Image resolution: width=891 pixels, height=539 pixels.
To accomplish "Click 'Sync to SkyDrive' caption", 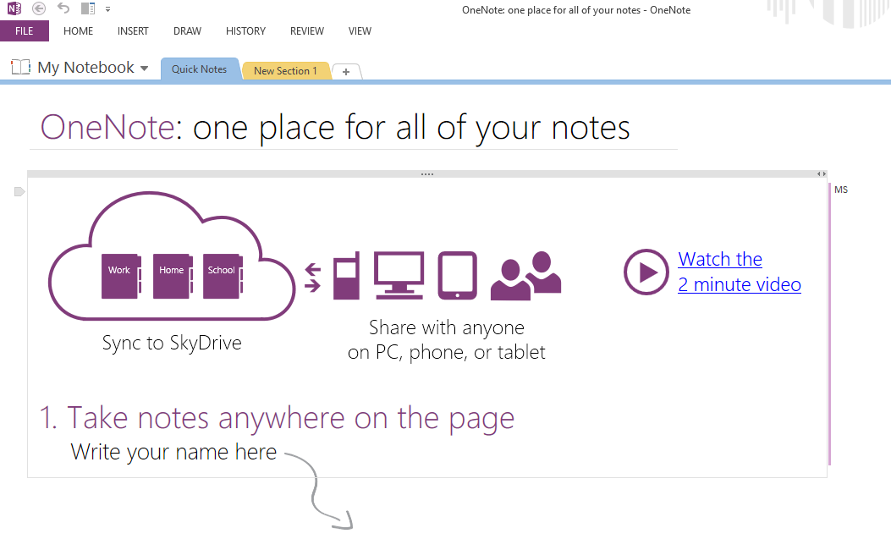I will point(172,343).
